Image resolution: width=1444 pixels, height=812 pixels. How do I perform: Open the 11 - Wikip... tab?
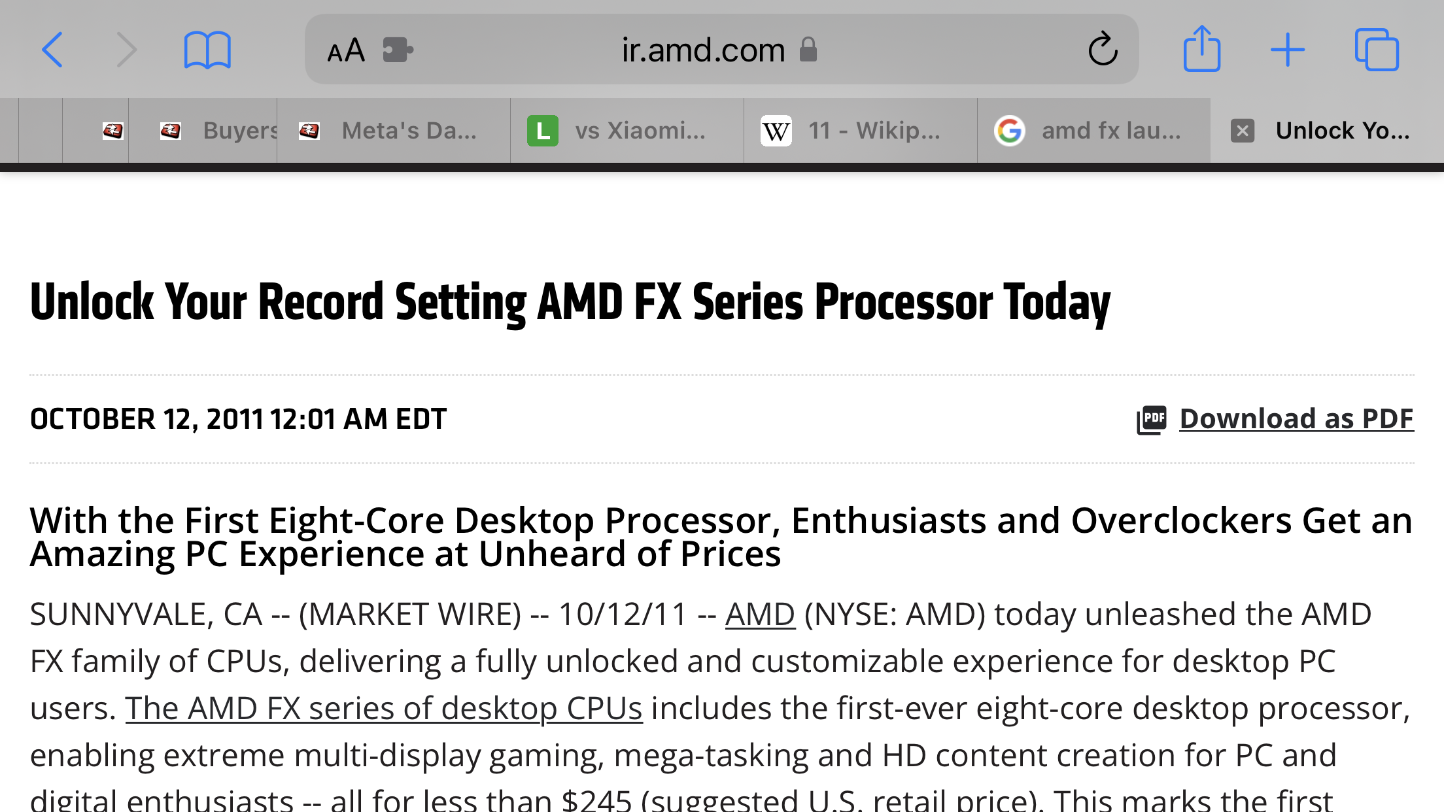(x=861, y=131)
